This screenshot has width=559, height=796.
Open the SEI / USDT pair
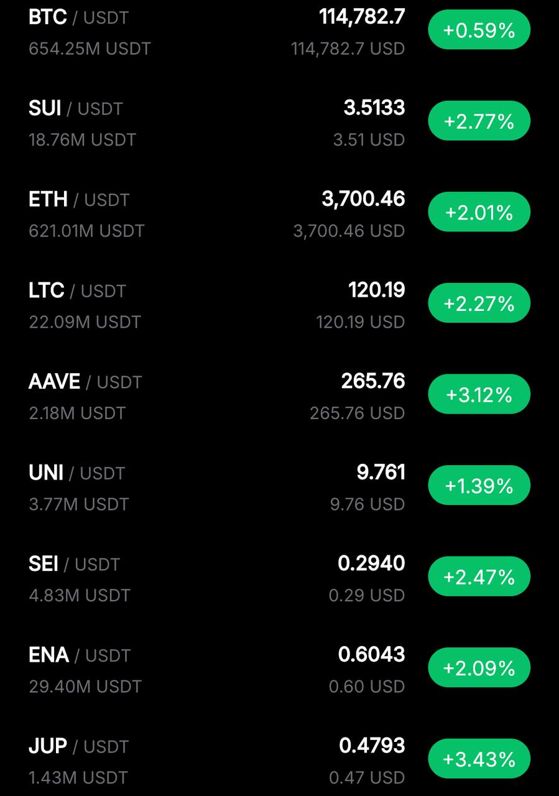point(279,578)
